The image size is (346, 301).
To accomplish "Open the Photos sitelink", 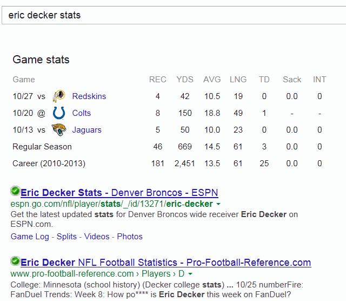I will (x=130, y=237).
